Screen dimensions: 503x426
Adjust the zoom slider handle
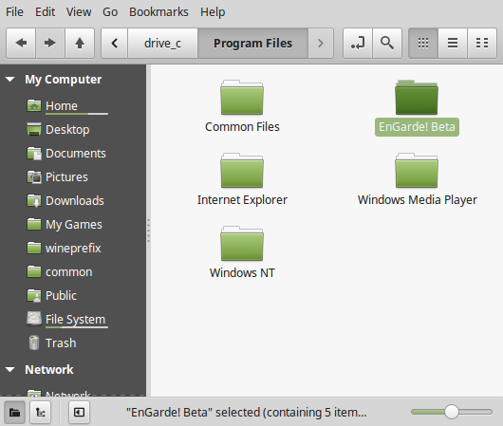[x=452, y=412]
